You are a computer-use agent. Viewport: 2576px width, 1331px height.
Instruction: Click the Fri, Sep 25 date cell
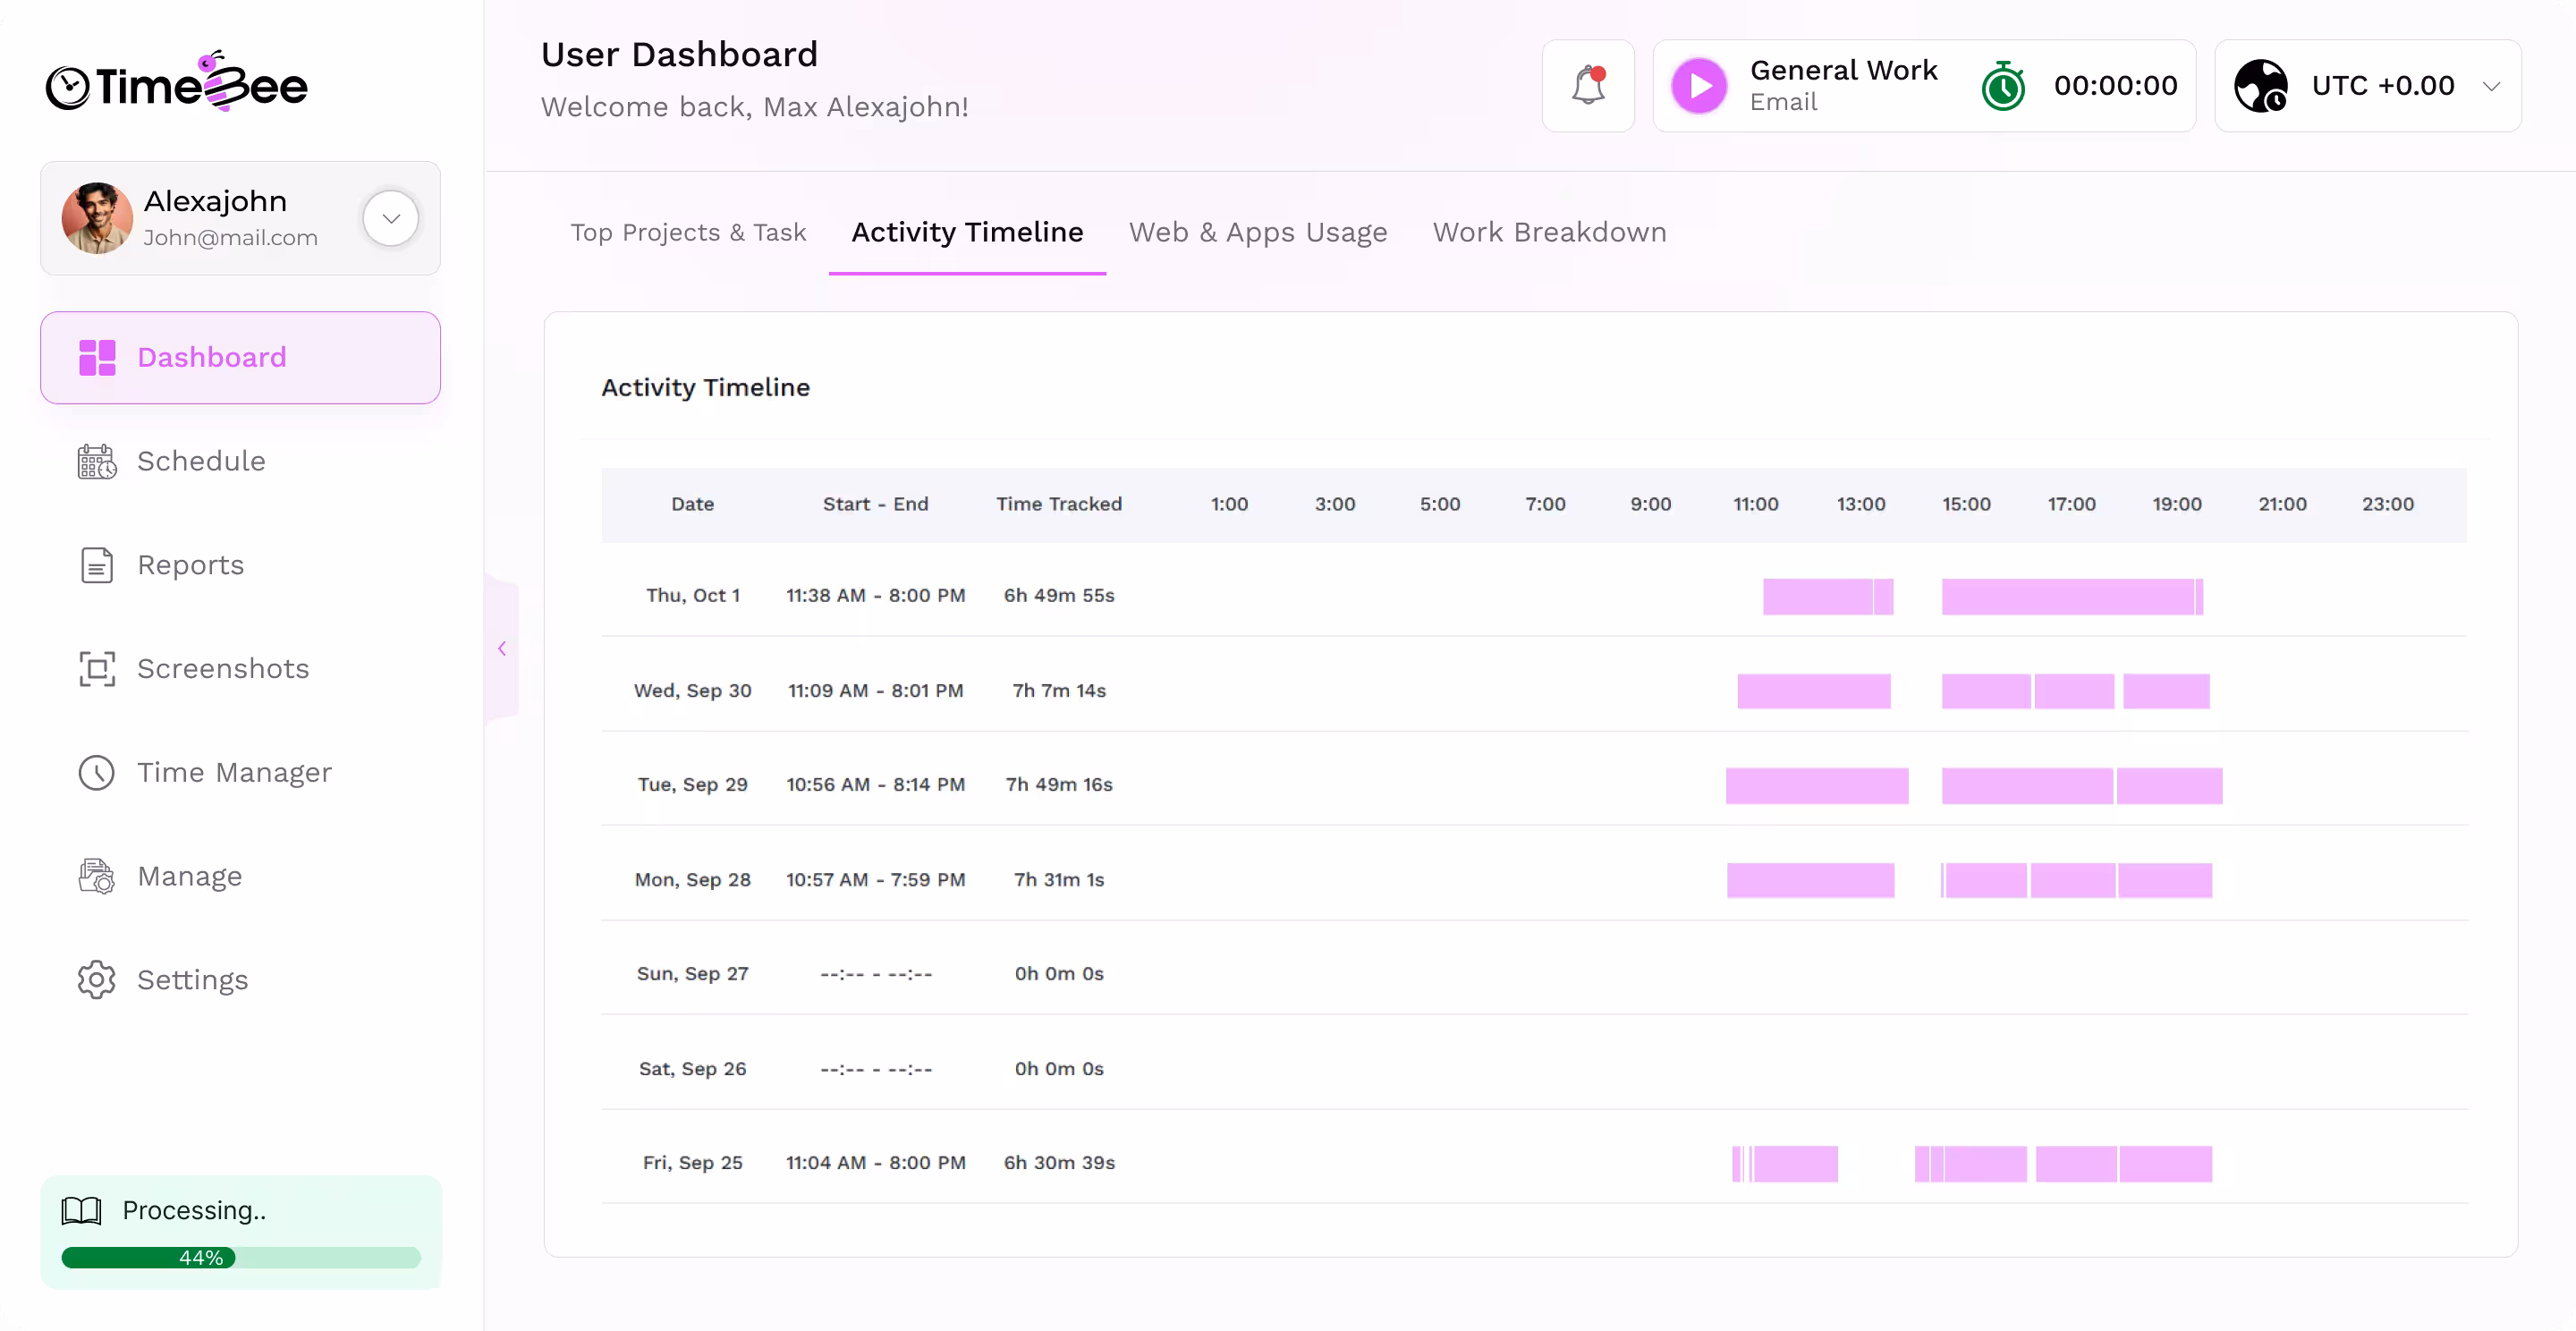[692, 1163]
